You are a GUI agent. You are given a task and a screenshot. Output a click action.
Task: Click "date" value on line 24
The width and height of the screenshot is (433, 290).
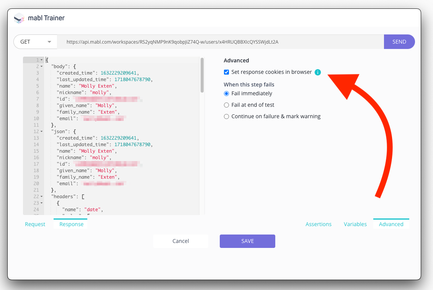pos(92,210)
